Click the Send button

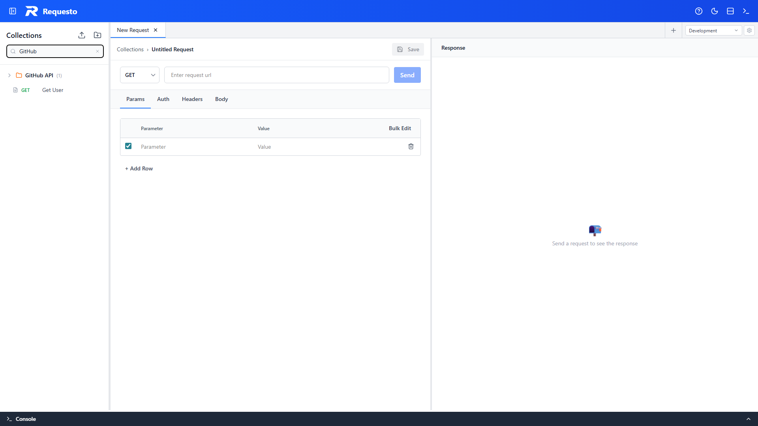407,75
